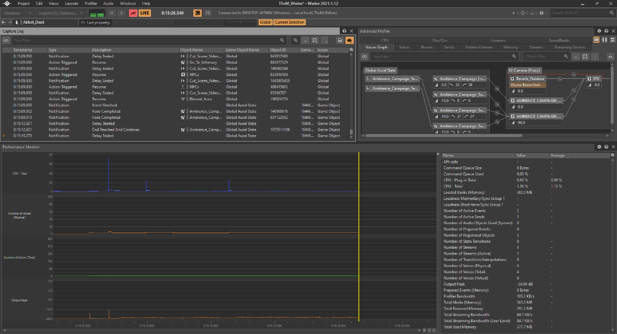Open Advanced Profiler settings gear
This screenshot has height=334, width=617.
tap(599, 31)
